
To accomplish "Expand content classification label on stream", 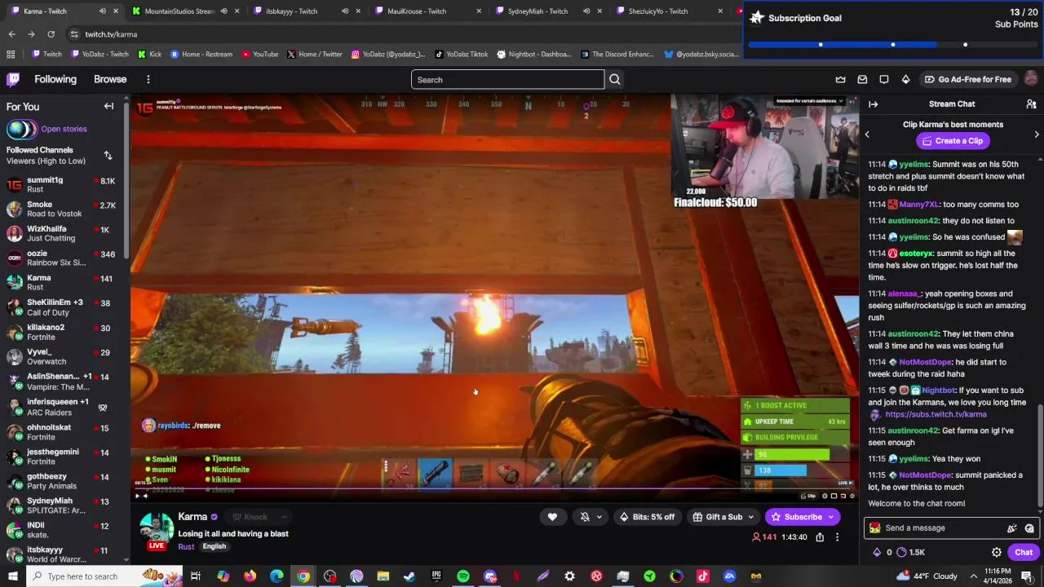I will click(810, 101).
